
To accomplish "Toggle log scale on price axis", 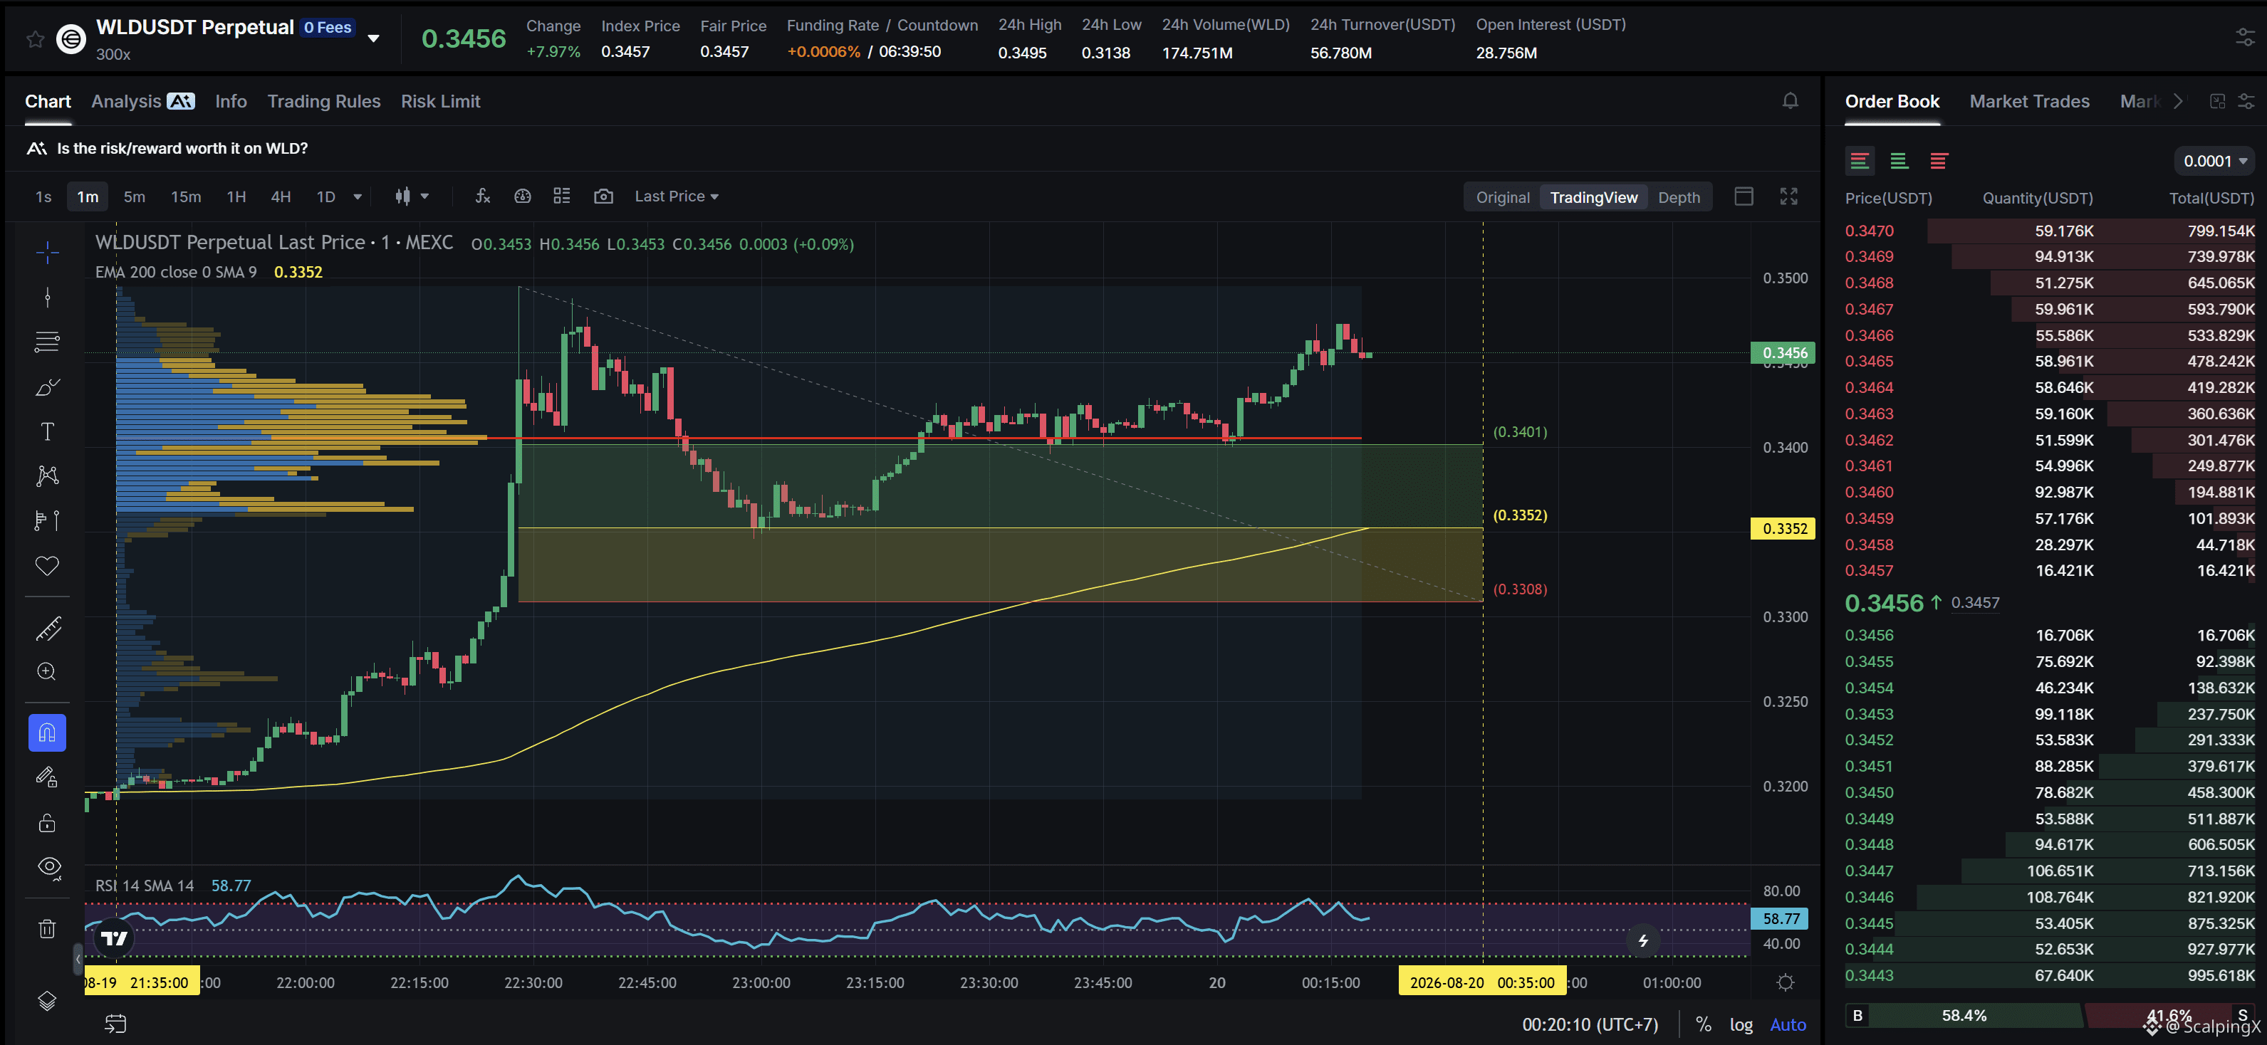I will 1741,1025.
